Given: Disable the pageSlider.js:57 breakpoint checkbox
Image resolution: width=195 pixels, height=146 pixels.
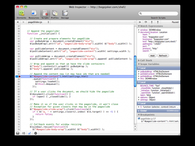Looking at the screenshot, I should click(139, 118).
